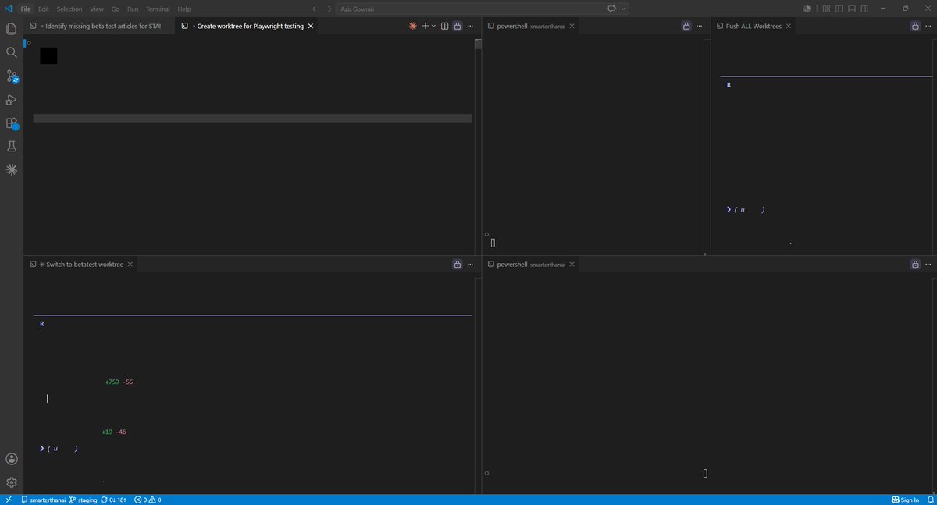Open the Help menu

coord(184,9)
